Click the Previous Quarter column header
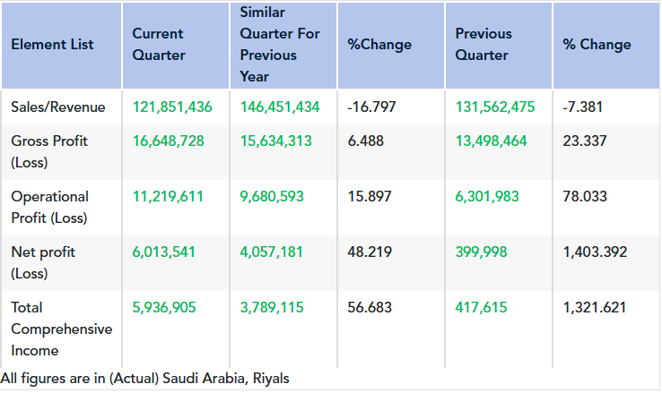 click(483, 45)
